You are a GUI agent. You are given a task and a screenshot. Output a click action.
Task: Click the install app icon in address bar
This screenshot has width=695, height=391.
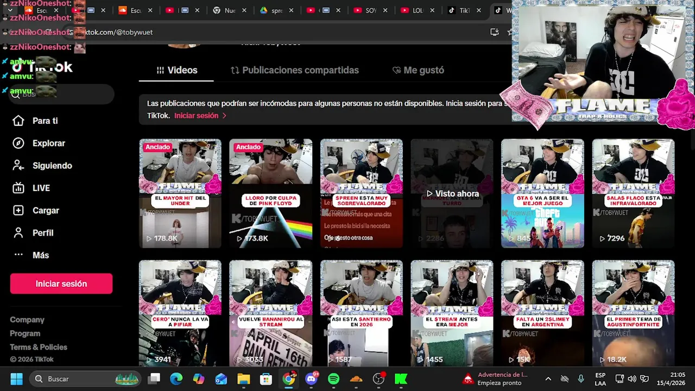coord(494,32)
